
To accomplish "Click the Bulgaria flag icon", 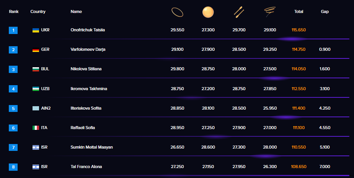I will (x=36, y=69).
